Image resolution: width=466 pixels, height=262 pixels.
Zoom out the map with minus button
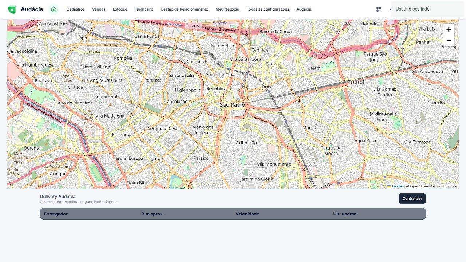(x=449, y=40)
